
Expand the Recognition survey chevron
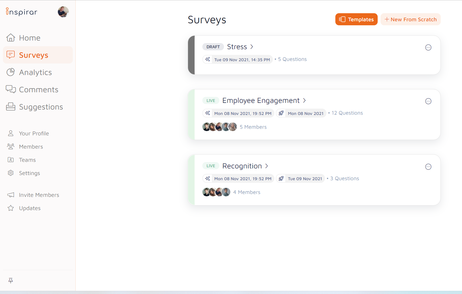point(267,166)
